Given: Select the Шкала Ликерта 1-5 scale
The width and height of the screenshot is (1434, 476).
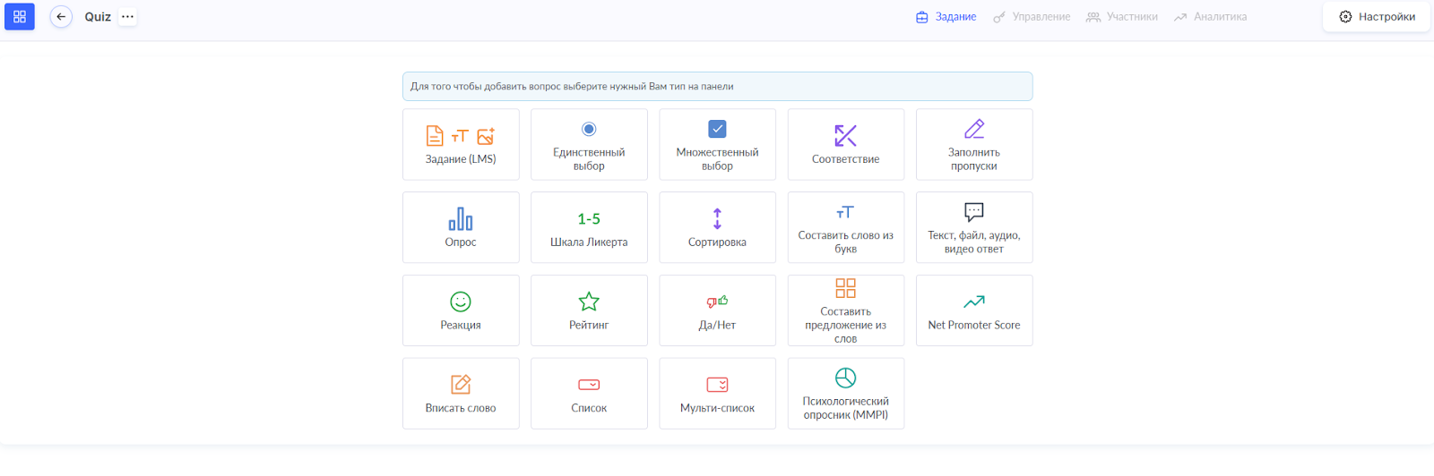Looking at the screenshot, I should [x=589, y=227].
